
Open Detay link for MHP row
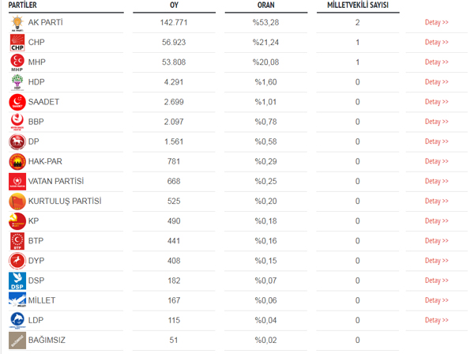(x=437, y=62)
